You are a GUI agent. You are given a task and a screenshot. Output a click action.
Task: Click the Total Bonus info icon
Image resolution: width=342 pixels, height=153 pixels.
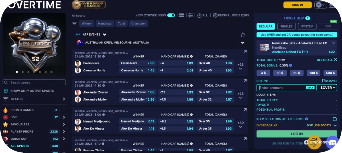pyautogui.click(x=290, y=65)
